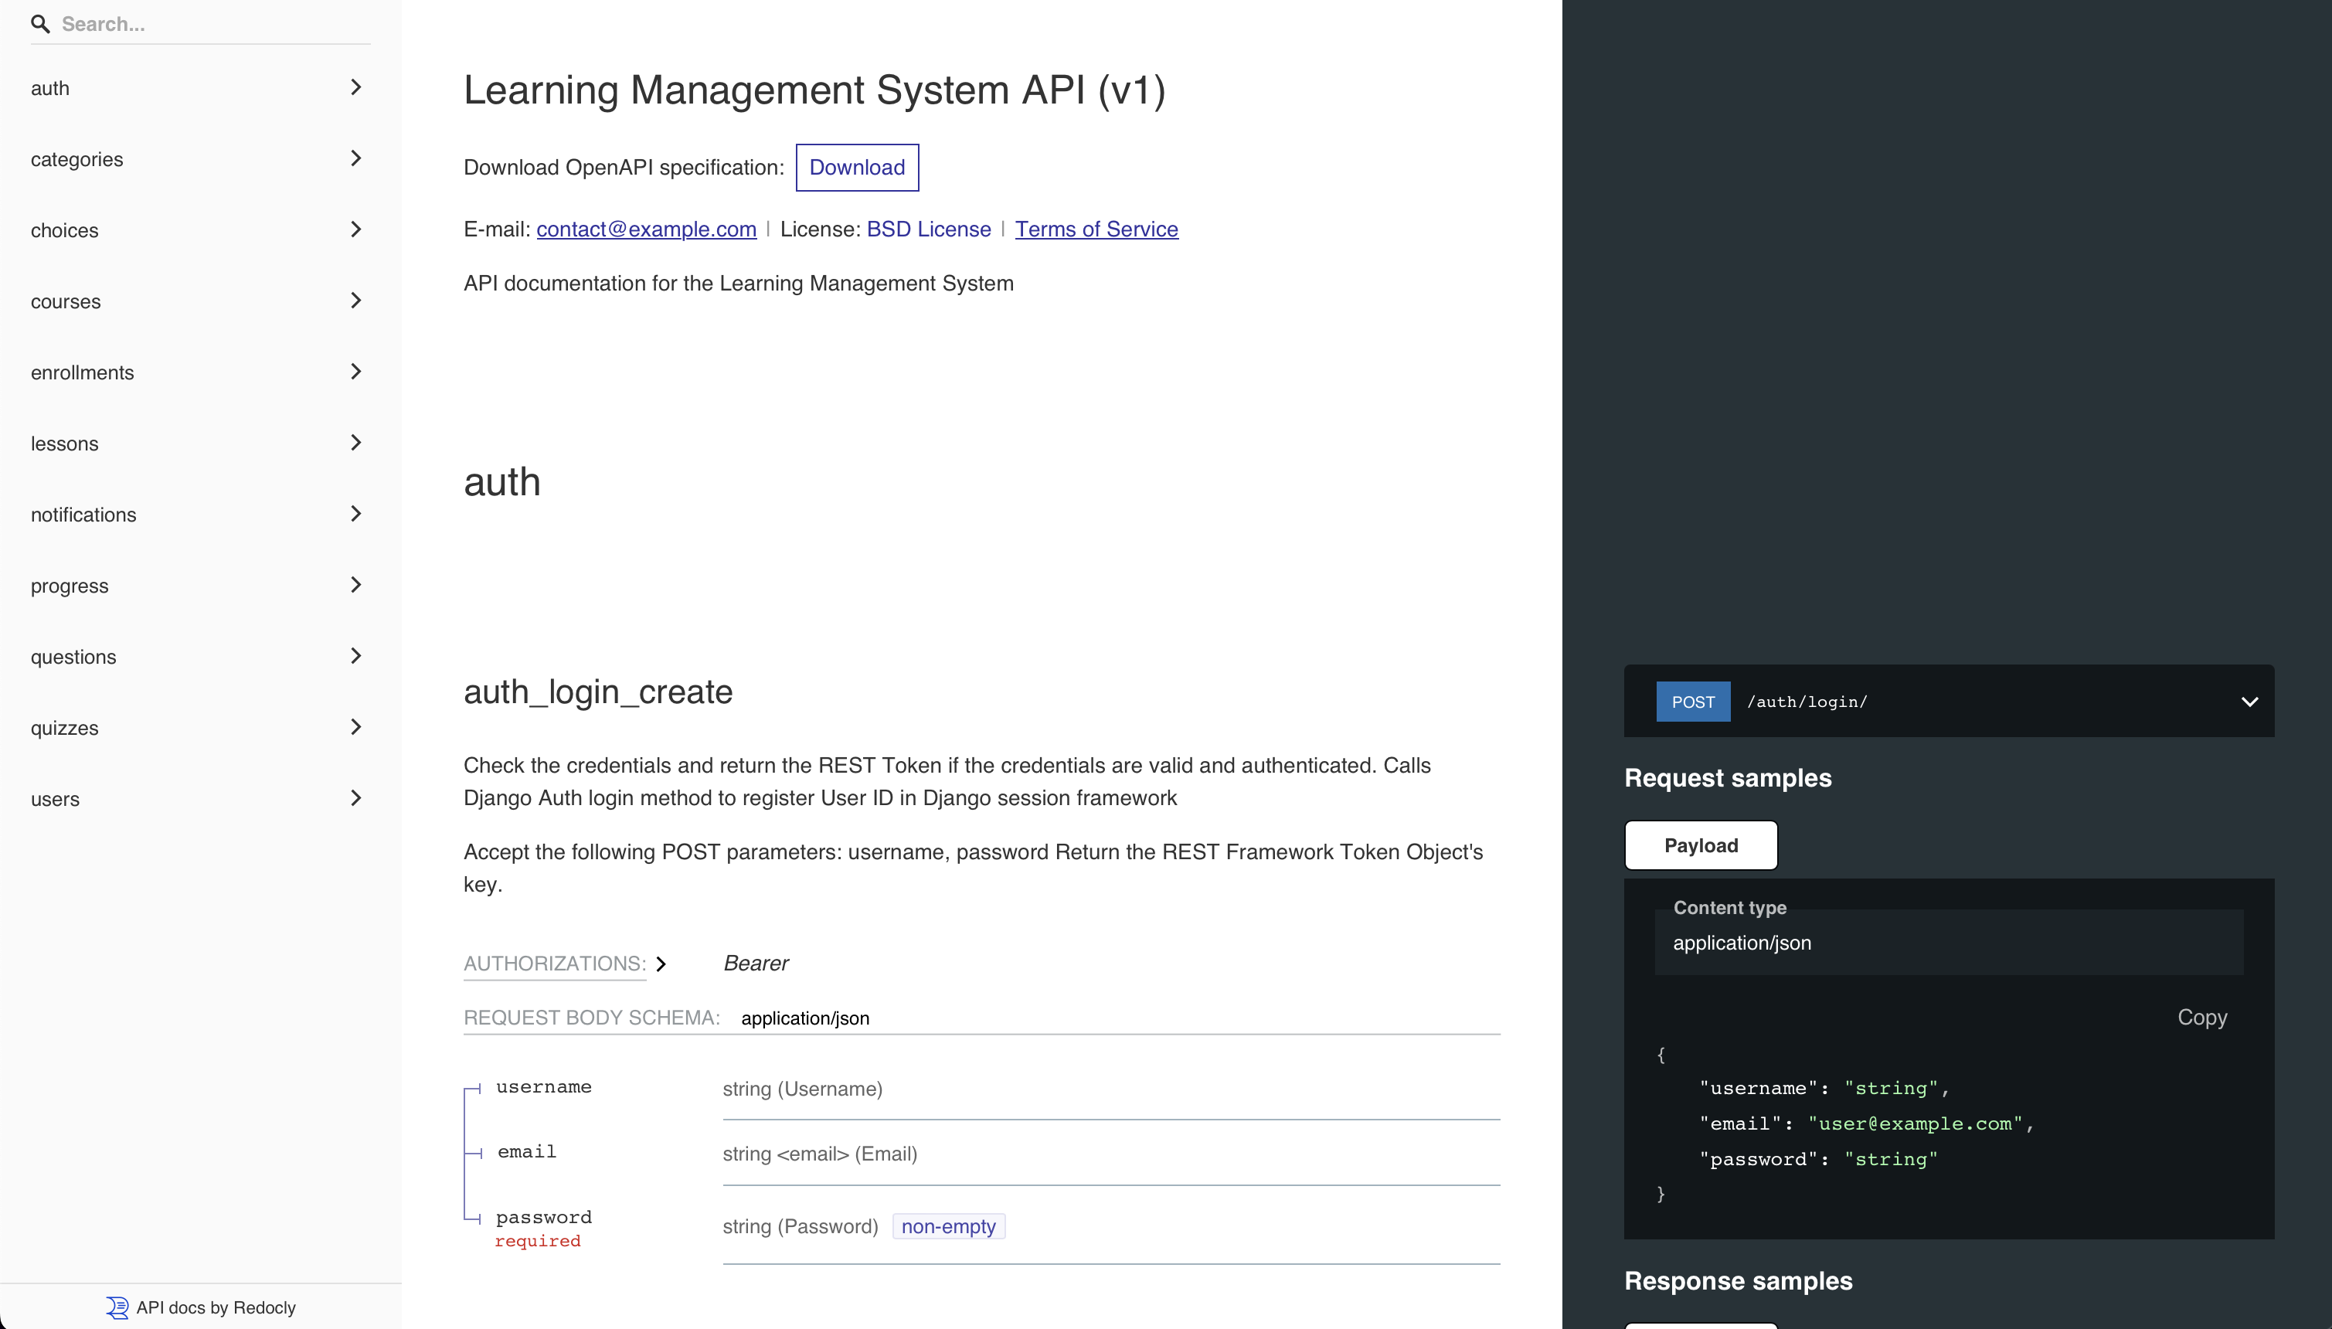Click the email schema field
This screenshot has width=2332, height=1329.
coord(527,1152)
